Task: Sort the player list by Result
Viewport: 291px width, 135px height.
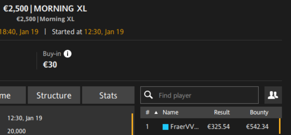Action: pyautogui.click(x=222, y=112)
